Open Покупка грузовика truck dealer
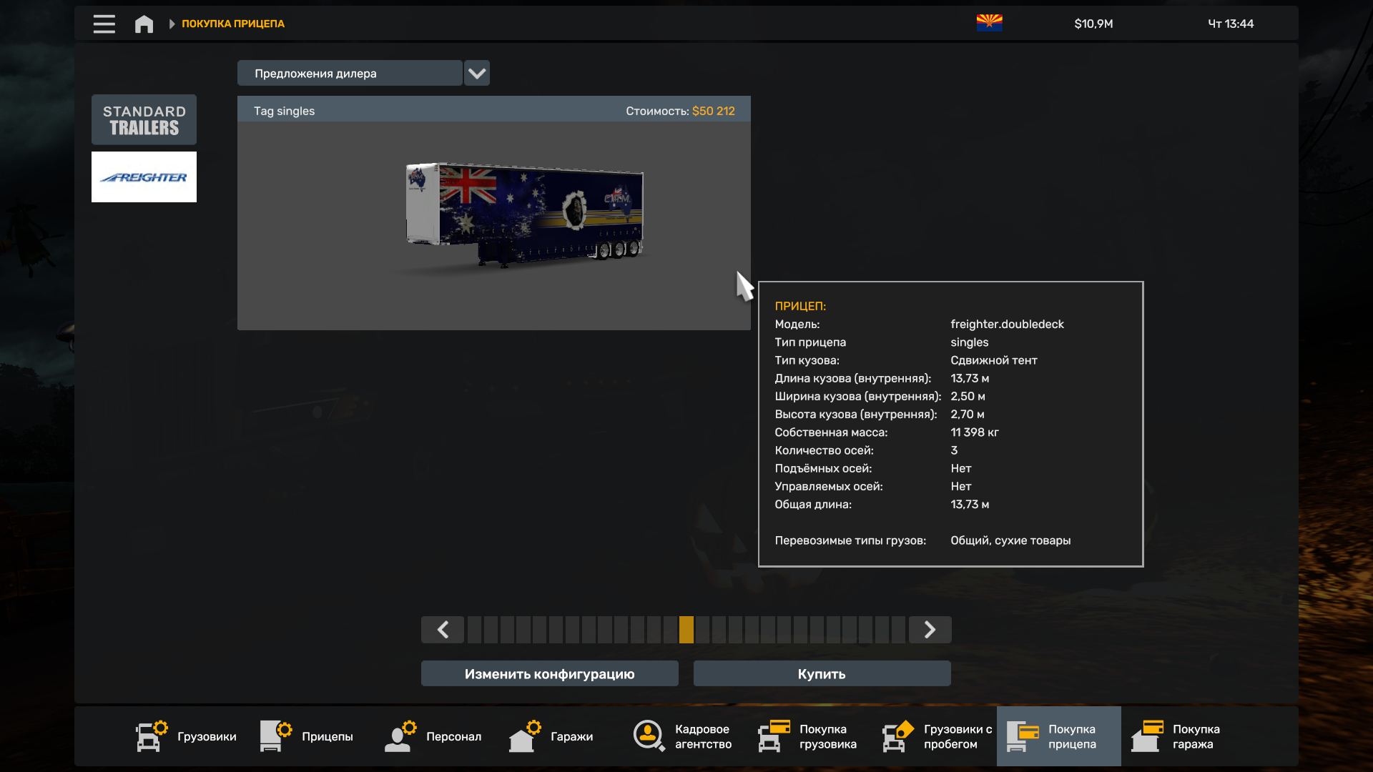 [x=808, y=736]
